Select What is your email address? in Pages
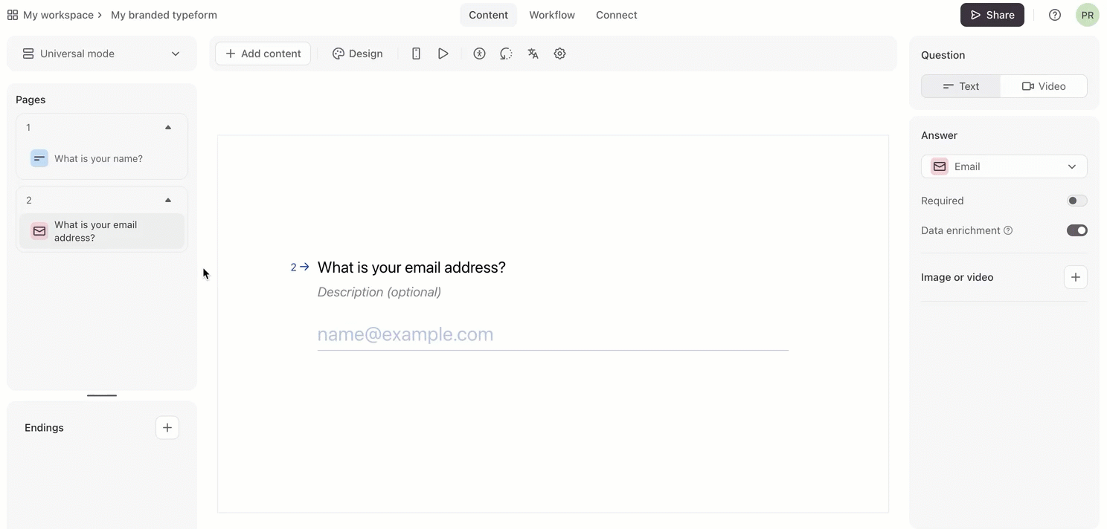This screenshot has height=529, width=1107. pyautogui.click(x=102, y=231)
